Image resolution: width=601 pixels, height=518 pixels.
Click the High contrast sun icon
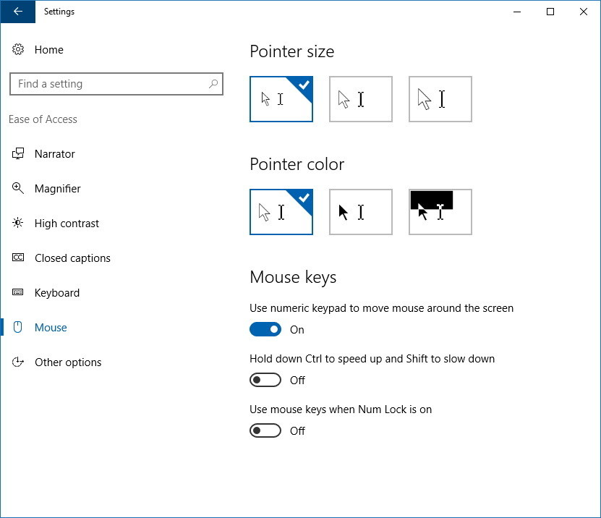pos(18,224)
